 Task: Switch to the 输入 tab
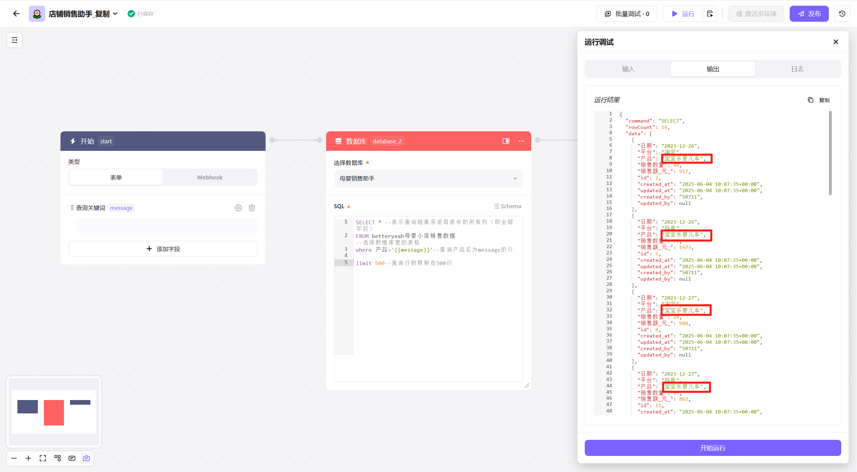tap(628, 69)
